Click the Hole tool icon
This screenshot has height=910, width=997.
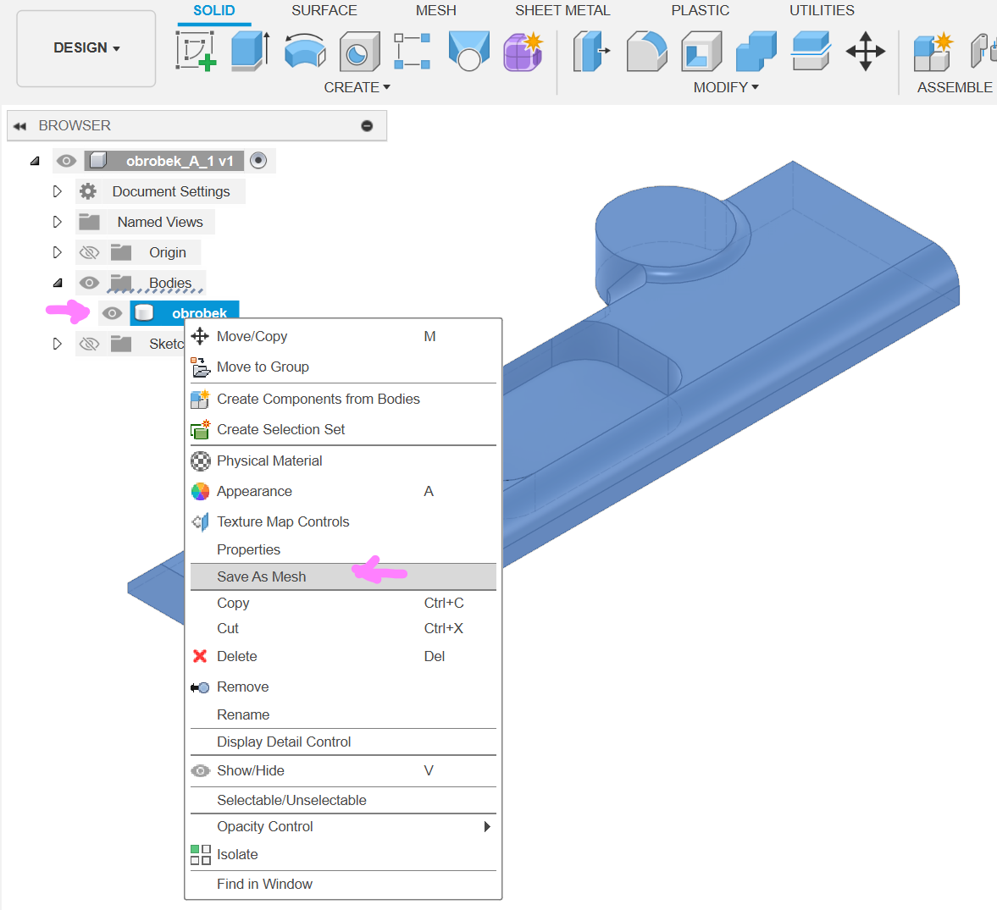pos(359,52)
